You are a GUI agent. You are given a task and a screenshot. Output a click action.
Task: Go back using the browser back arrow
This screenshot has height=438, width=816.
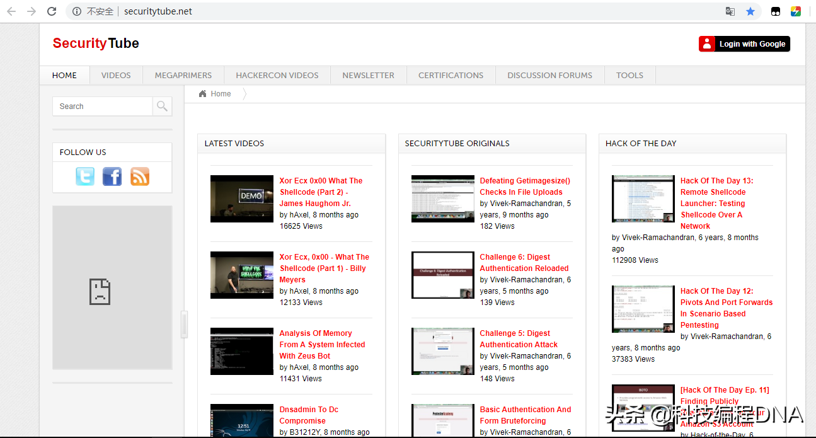(11, 11)
